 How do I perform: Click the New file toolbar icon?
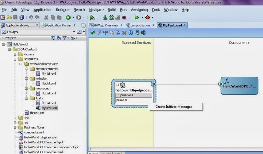click(3, 17)
